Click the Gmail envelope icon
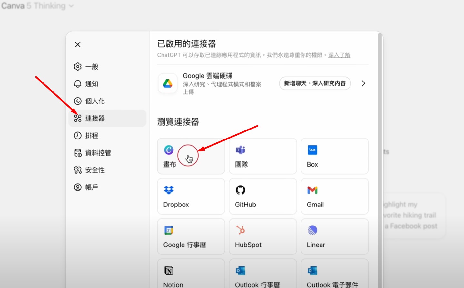The width and height of the screenshot is (464, 288). [312, 190]
